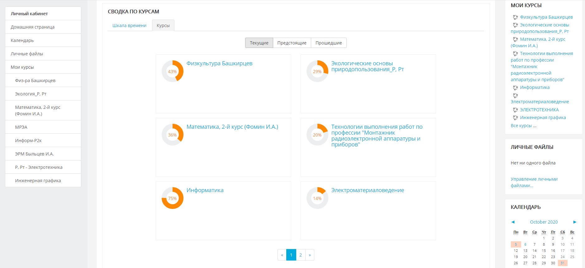585x268 pixels.
Task: Click course icon beside Информатика in Мои курсы
Action: click(515, 88)
